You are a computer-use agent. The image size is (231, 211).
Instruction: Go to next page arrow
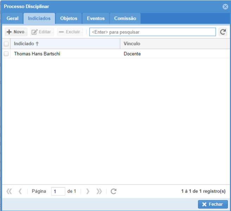point(88,191)
